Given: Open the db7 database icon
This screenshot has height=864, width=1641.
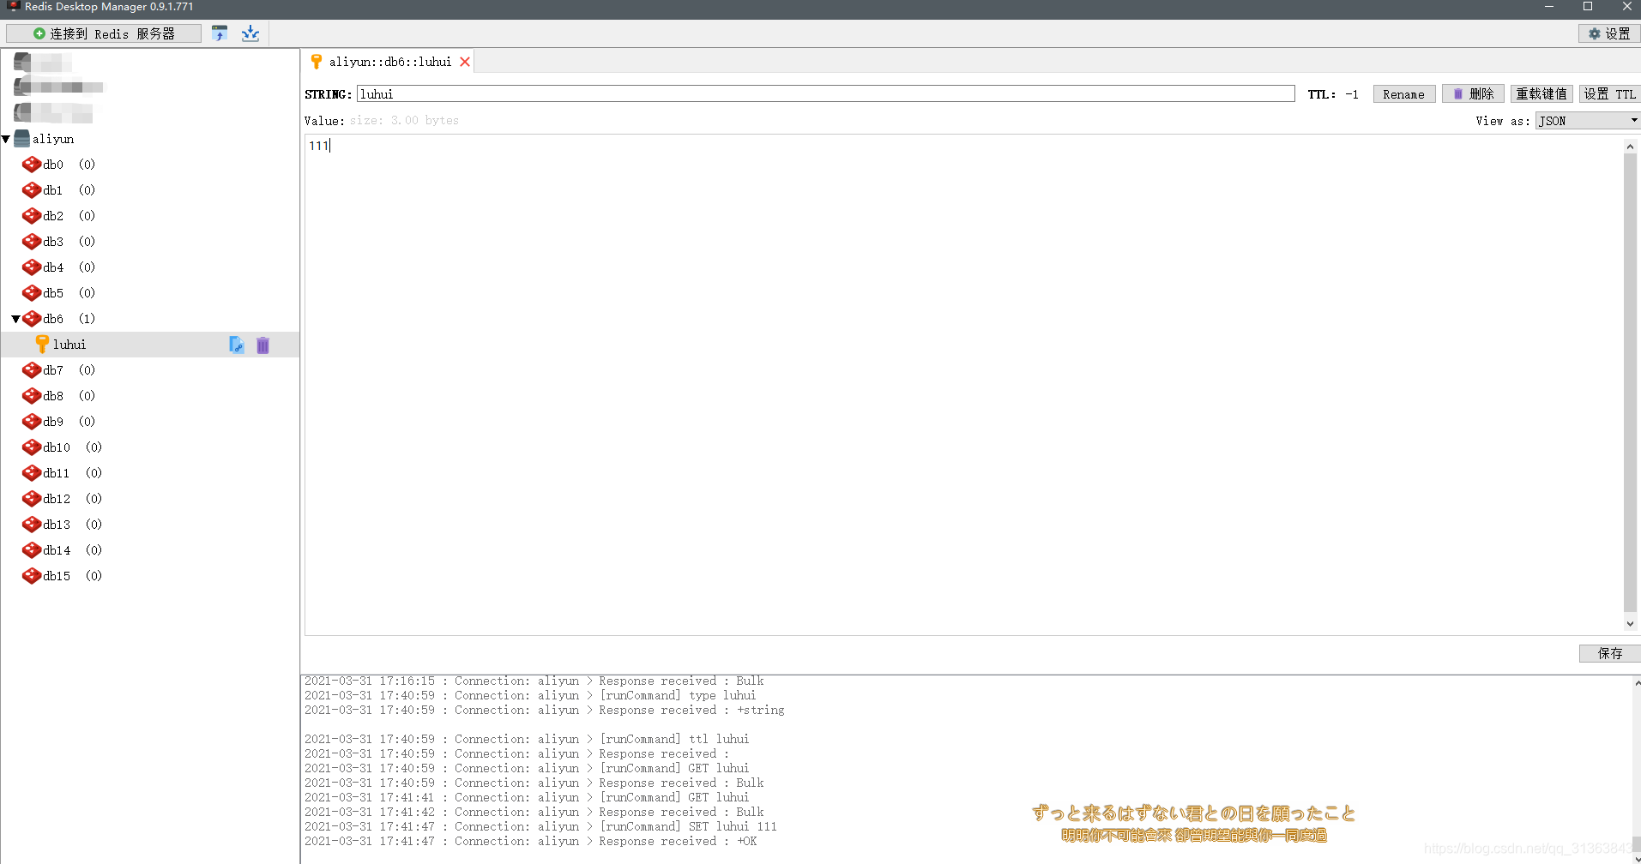Looking at the screenshot, I should pos(32,370).
